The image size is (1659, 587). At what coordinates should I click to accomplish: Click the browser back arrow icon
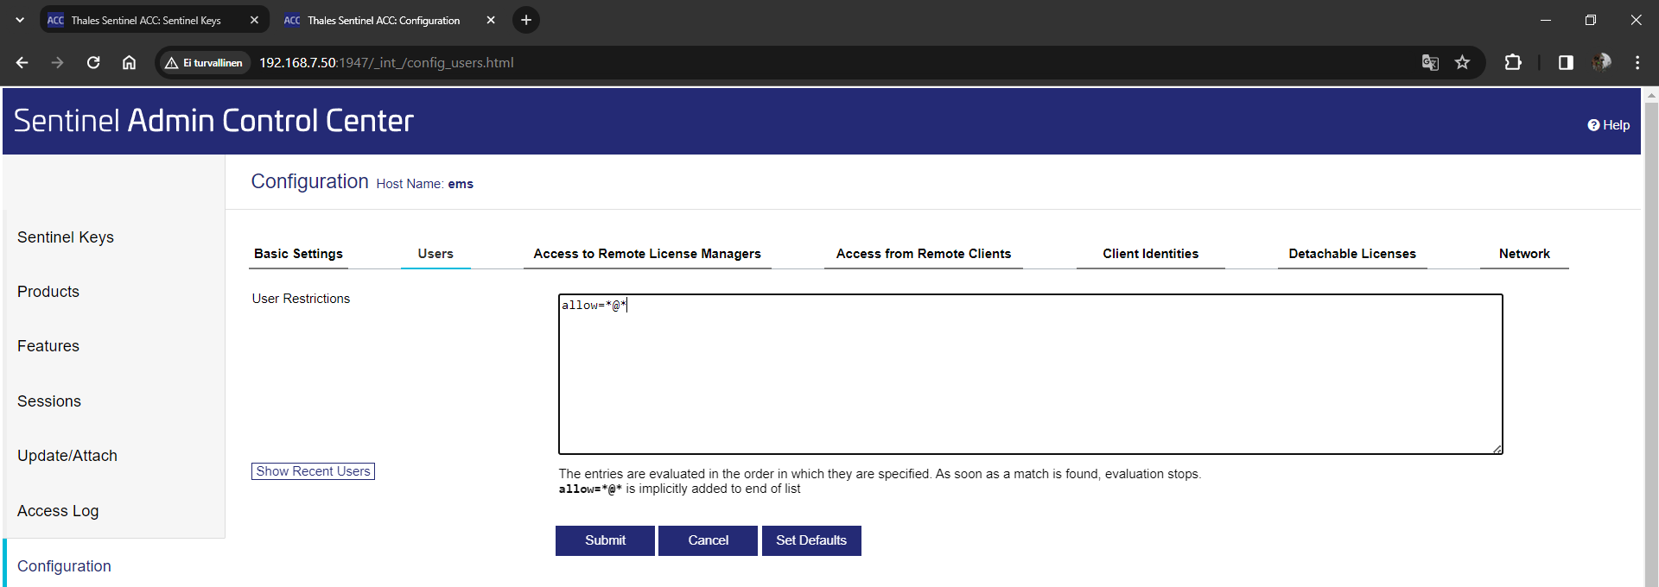[22, 62]
